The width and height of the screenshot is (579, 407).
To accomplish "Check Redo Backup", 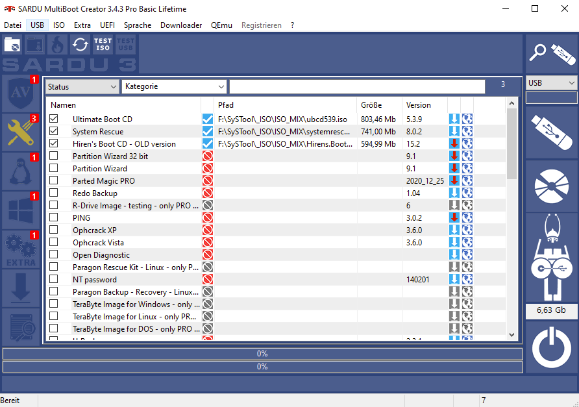I will click(x=53, y=193).
